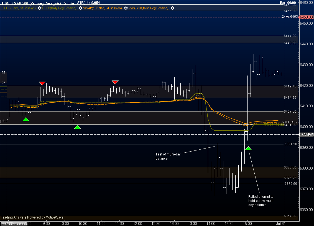Open settings gear for VWAP(1D,false,Ext Session) study
This screenshot has height=226, width=314.
click(126, 8)
